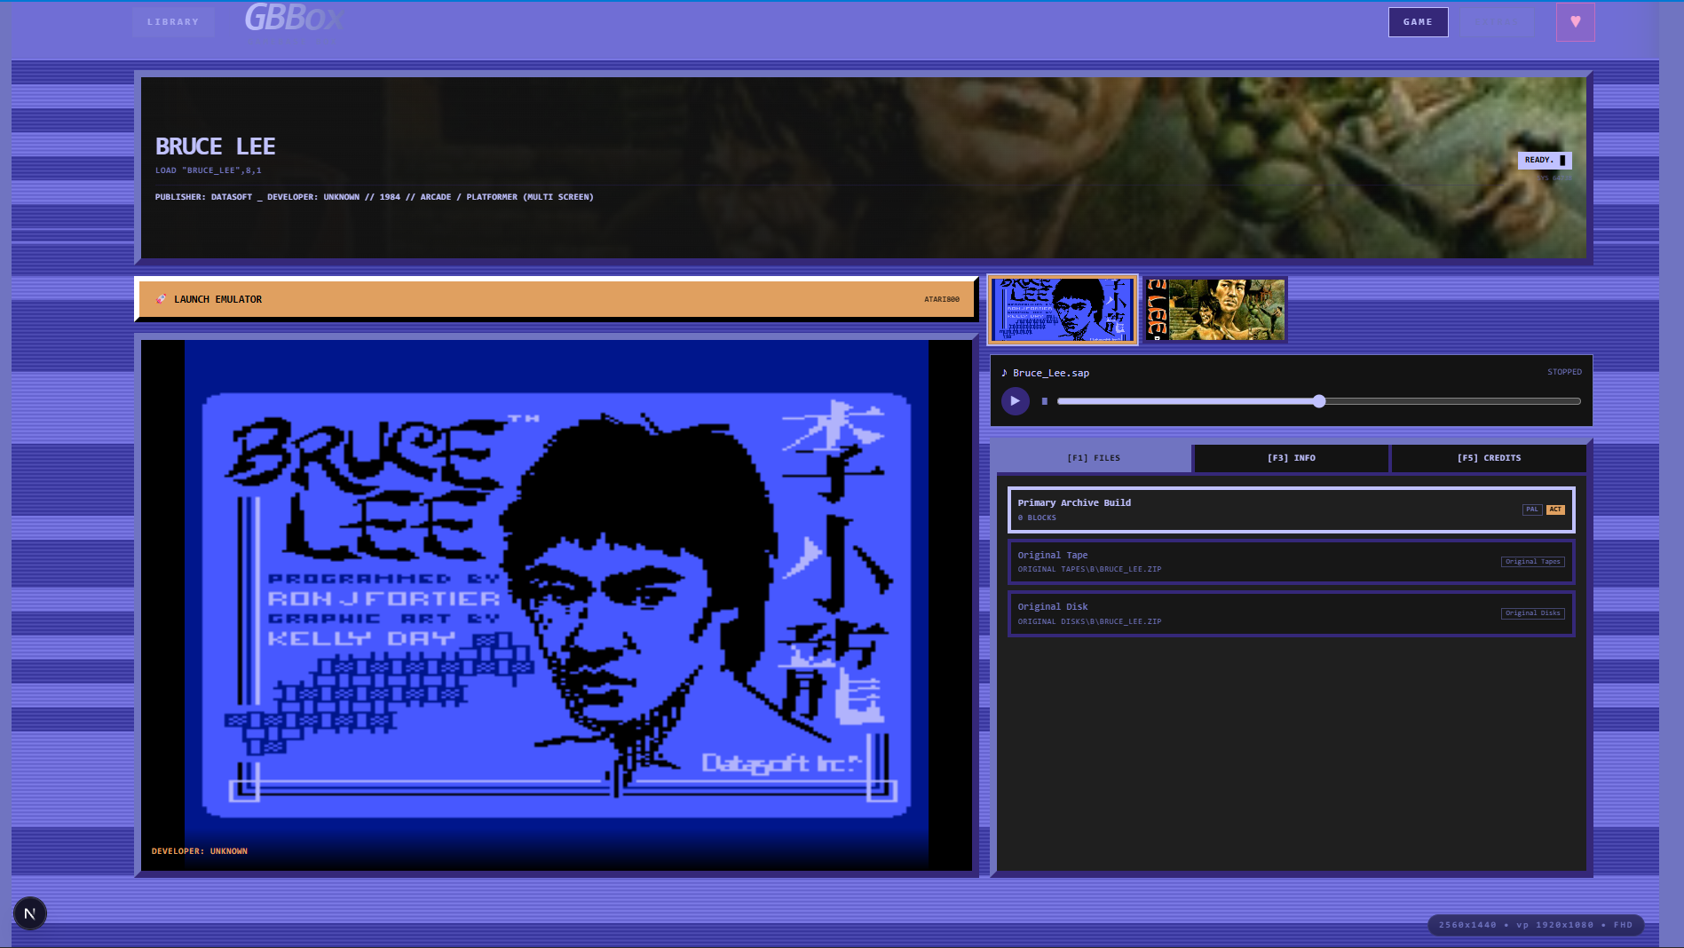The image size is (1684, 948).
Task: Click the READY. prompt badge
Action: [1545, 160]
